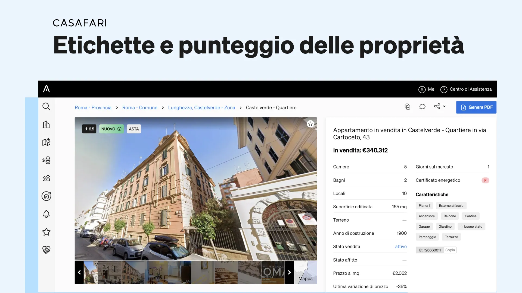Click the share icon
Image resolution: width=522 pixels, height=293 pixels.
coord(437,106)
